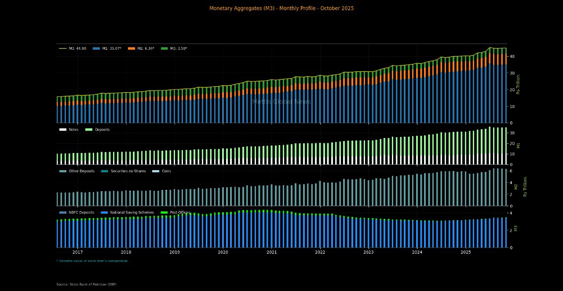Screen dimensions: 563x291
Task: Click the top Rs Trillion y-axis label
Action: click(x=518, y=84)
